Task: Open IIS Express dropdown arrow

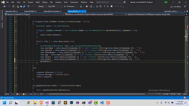Action: [76, 6]
